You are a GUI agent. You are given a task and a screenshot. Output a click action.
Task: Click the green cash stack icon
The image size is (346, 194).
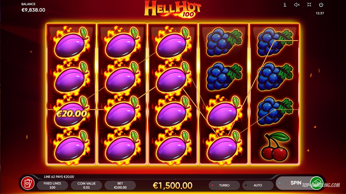317,183
